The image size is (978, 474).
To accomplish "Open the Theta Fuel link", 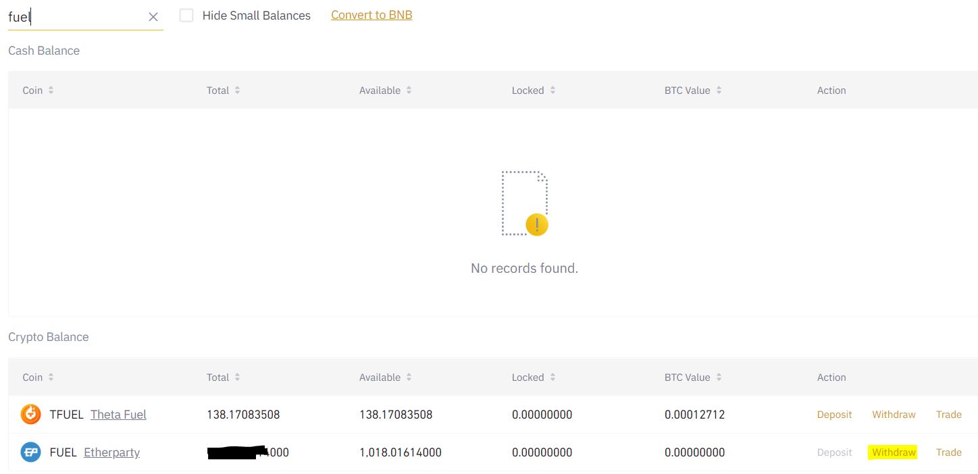I will 118,415.
